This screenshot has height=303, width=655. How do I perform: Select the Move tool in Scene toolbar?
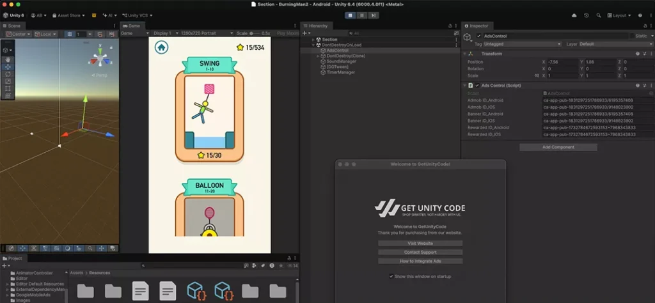(8, 66)
